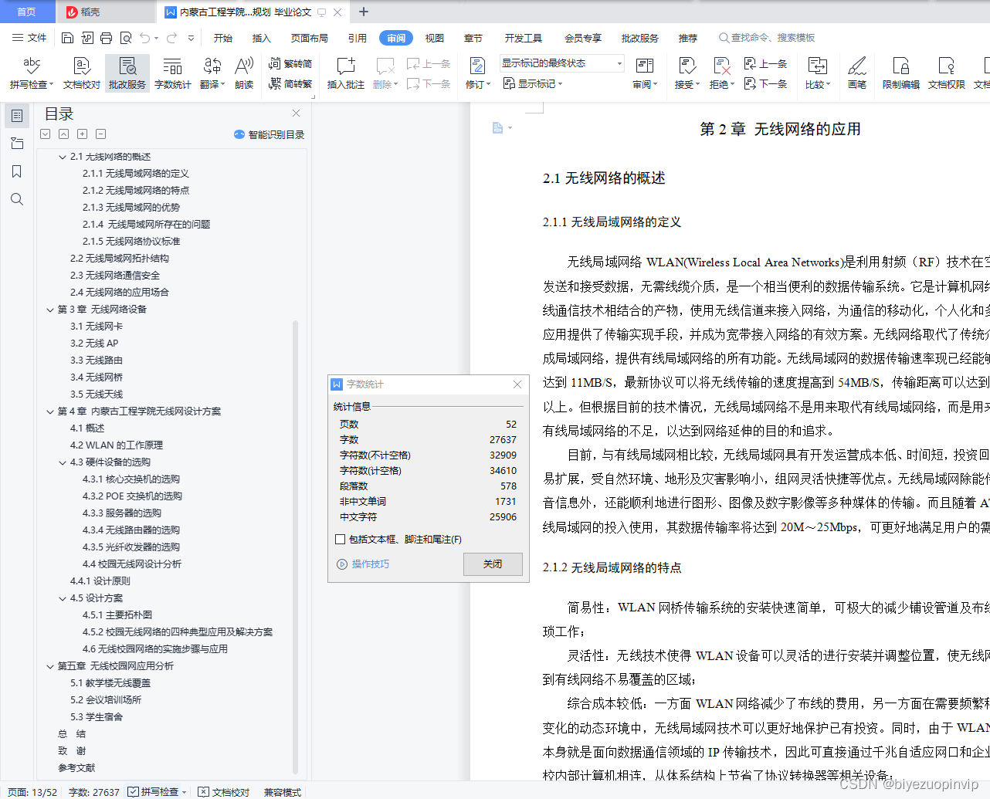Click the plus icon to expand all headings
990x799 pixels.
click(82, 134)
